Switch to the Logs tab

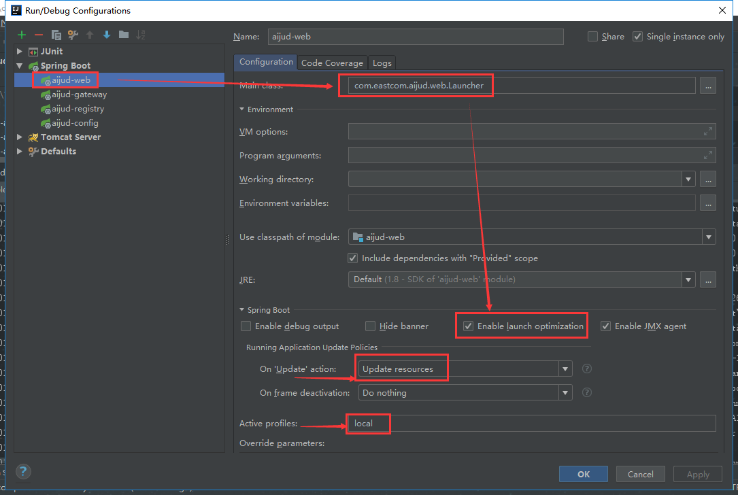pyautogui.click(x=382, y=63)
